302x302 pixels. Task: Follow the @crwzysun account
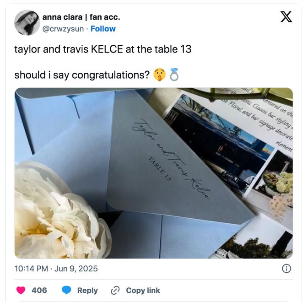103,29
